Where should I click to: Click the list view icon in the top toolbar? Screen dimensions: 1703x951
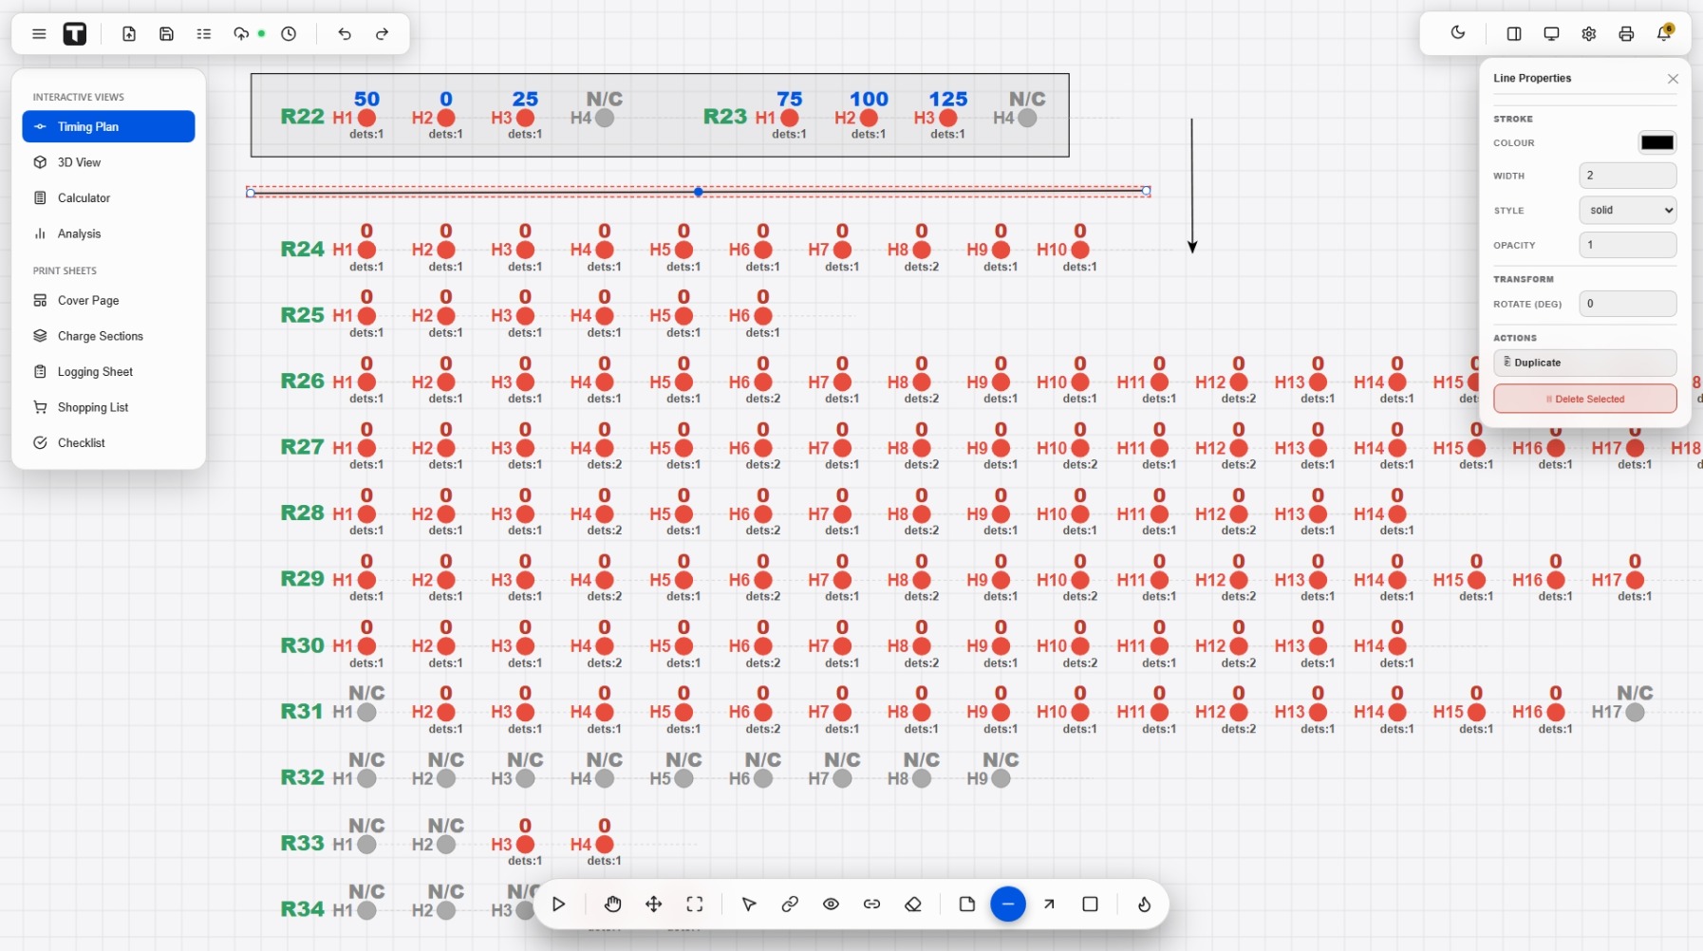pyautogui.click(x=204, y=34)
